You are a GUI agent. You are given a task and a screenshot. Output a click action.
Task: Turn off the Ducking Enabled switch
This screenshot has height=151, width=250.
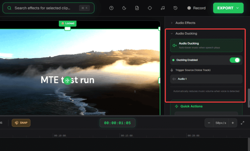pos(235,60)
